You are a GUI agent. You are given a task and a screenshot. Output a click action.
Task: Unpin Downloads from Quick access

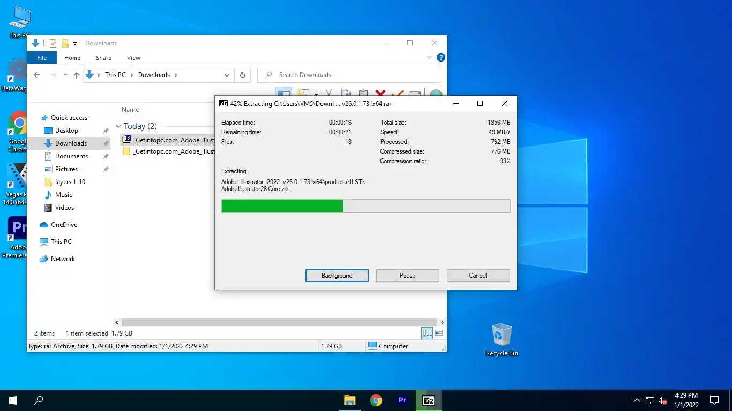tap(106, 143)
